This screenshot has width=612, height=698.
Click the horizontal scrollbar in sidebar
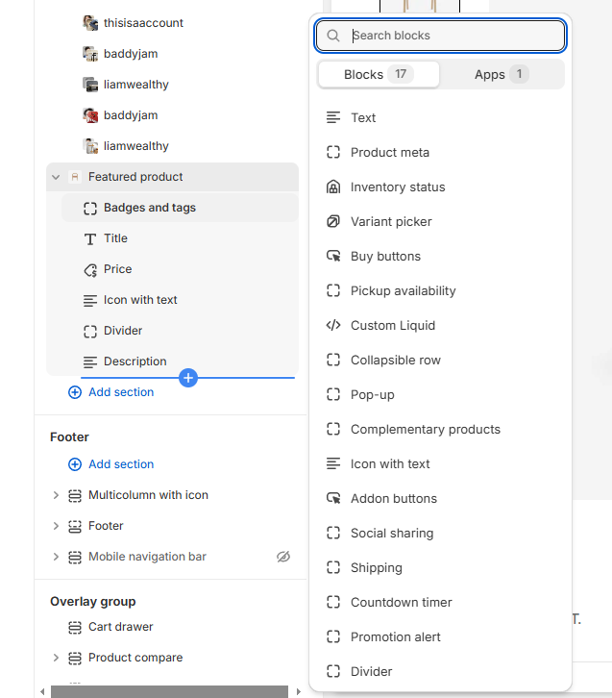(169, 692)
